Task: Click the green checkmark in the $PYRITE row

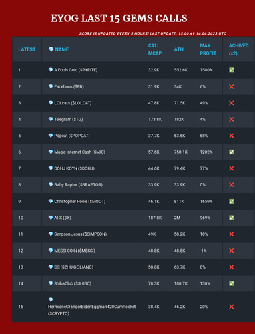Action: point(232,70)
